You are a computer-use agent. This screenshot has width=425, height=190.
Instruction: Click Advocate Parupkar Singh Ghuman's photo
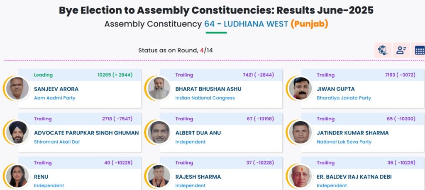coord(17,132)
